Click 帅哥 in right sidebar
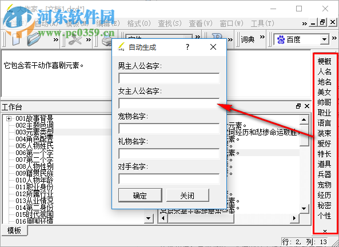The height and width of the screenshot is (247, 339). [324, 102]
